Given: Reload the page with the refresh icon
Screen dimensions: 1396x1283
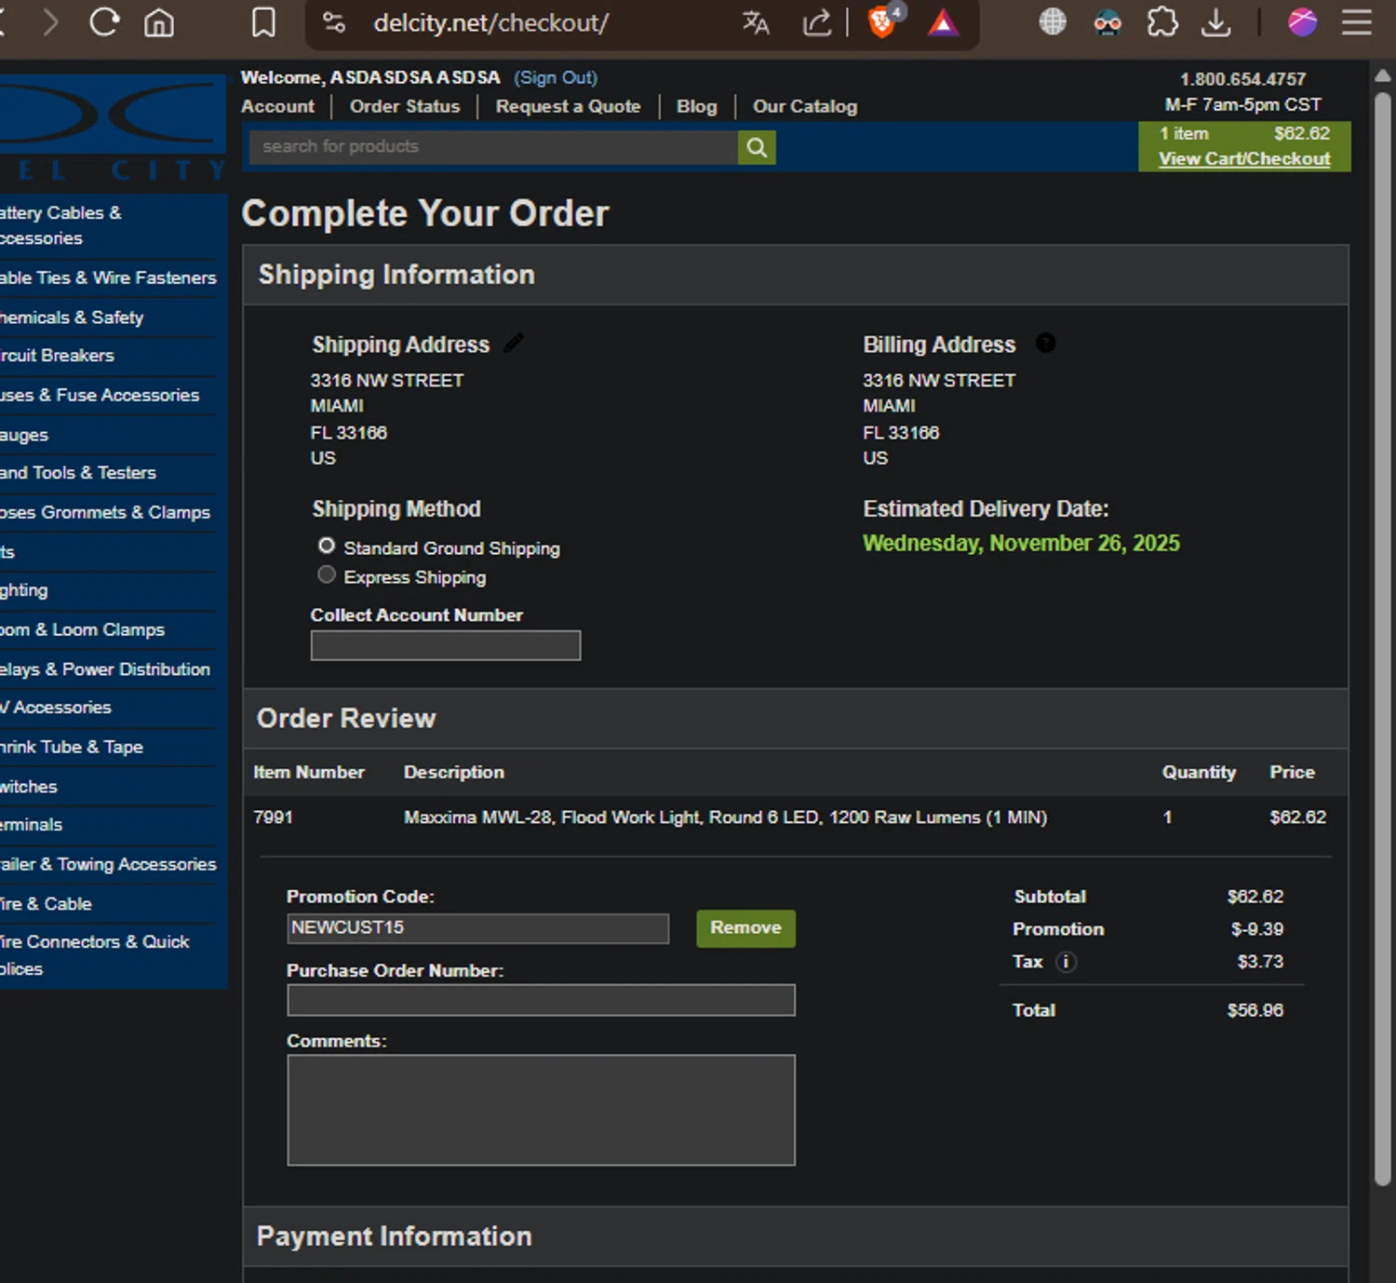Looking at the screenshot, I should (104, 22).
